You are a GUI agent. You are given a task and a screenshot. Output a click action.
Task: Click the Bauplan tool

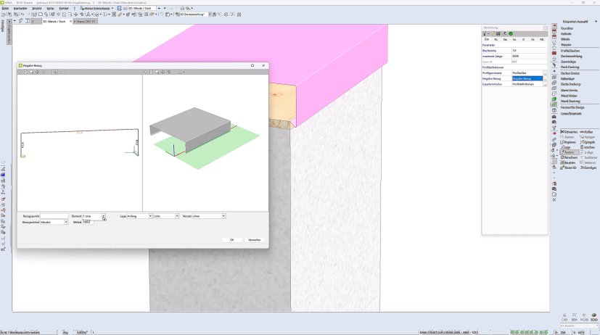tap(569, 162)
